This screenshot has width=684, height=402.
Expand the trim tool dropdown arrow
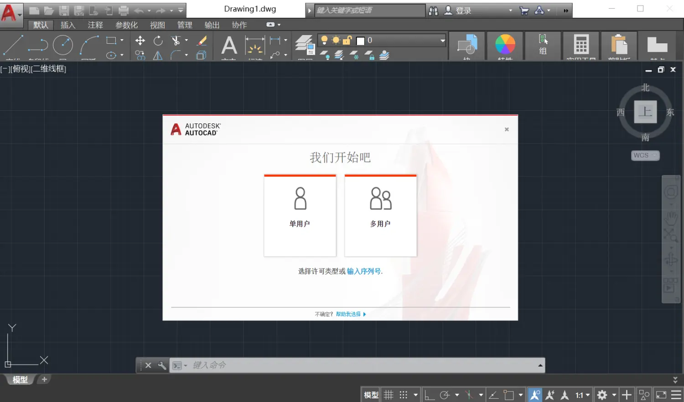[x=186, y=41]
